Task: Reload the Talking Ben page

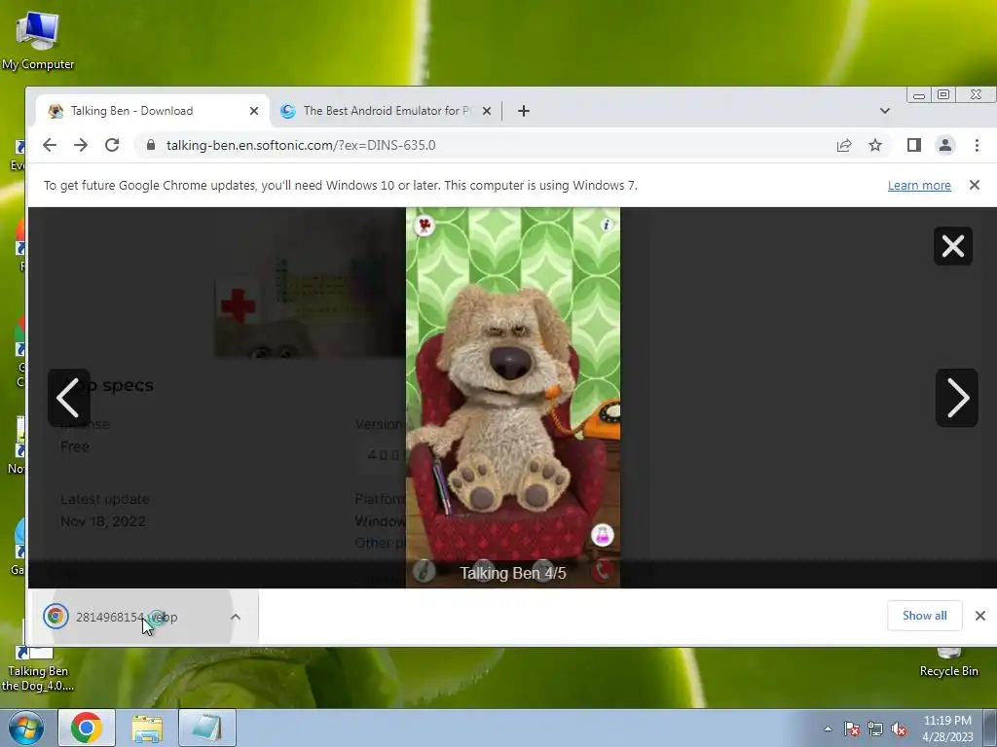Action: [x=112, y=145]
